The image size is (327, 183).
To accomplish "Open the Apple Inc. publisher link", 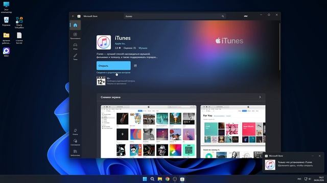I will [x=120, y=44].
